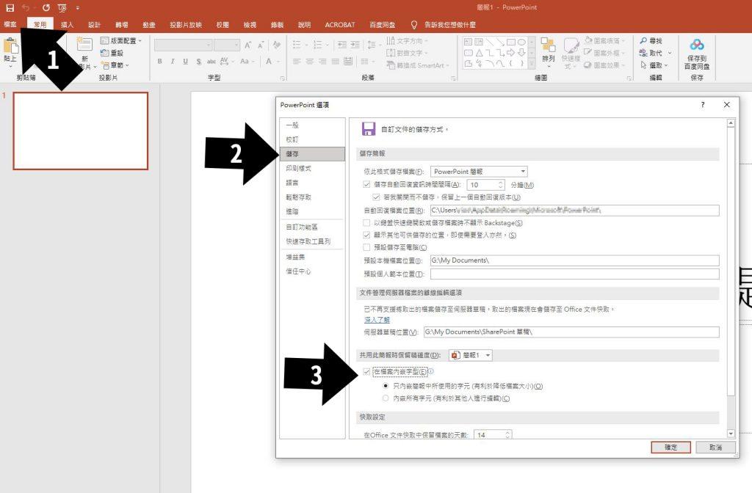The height and width of the screenshot is (493, 752).
Task: Click the 預設本機檔案位置 path field
Action: tap(574, 260)
